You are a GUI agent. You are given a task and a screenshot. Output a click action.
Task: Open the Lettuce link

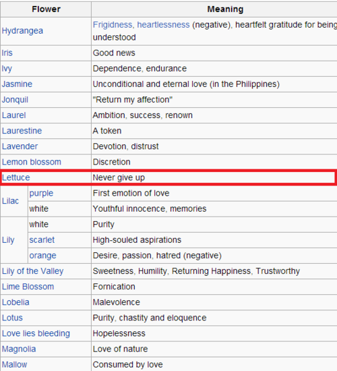click(16, 177)
